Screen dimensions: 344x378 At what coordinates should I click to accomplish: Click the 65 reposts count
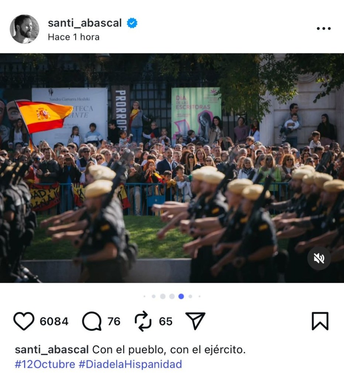pos(166,321)
